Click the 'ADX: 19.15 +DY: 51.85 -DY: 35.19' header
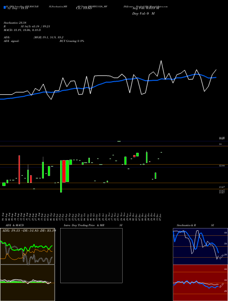The width and height of the screenshot is (228, 301). click(x=29, y=230)
